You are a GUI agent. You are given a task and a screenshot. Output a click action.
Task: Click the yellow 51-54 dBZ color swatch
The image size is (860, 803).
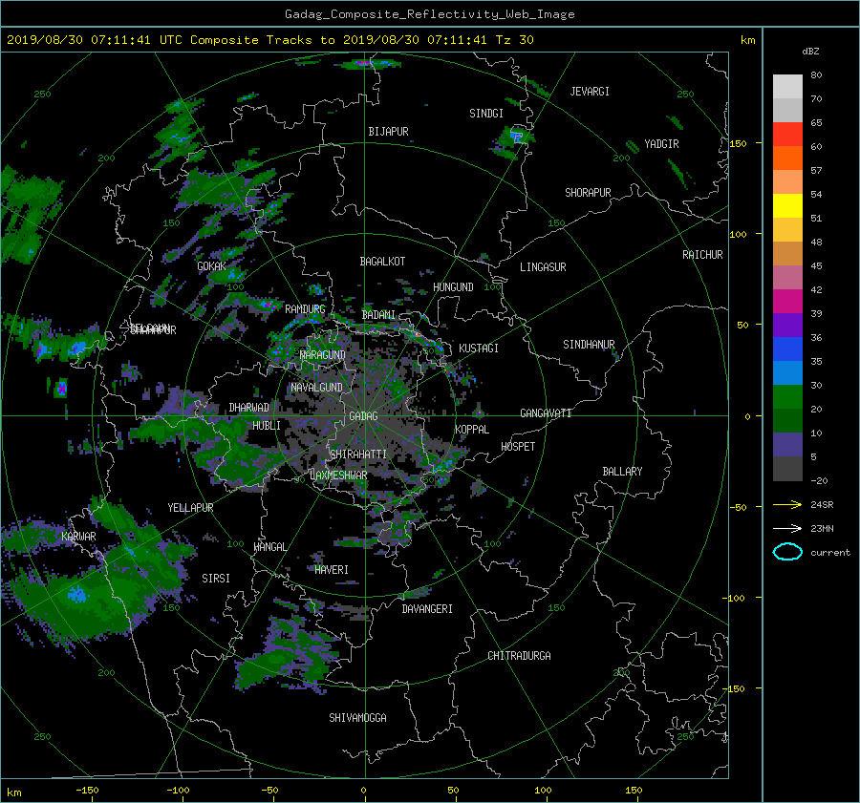click(787, 206)
